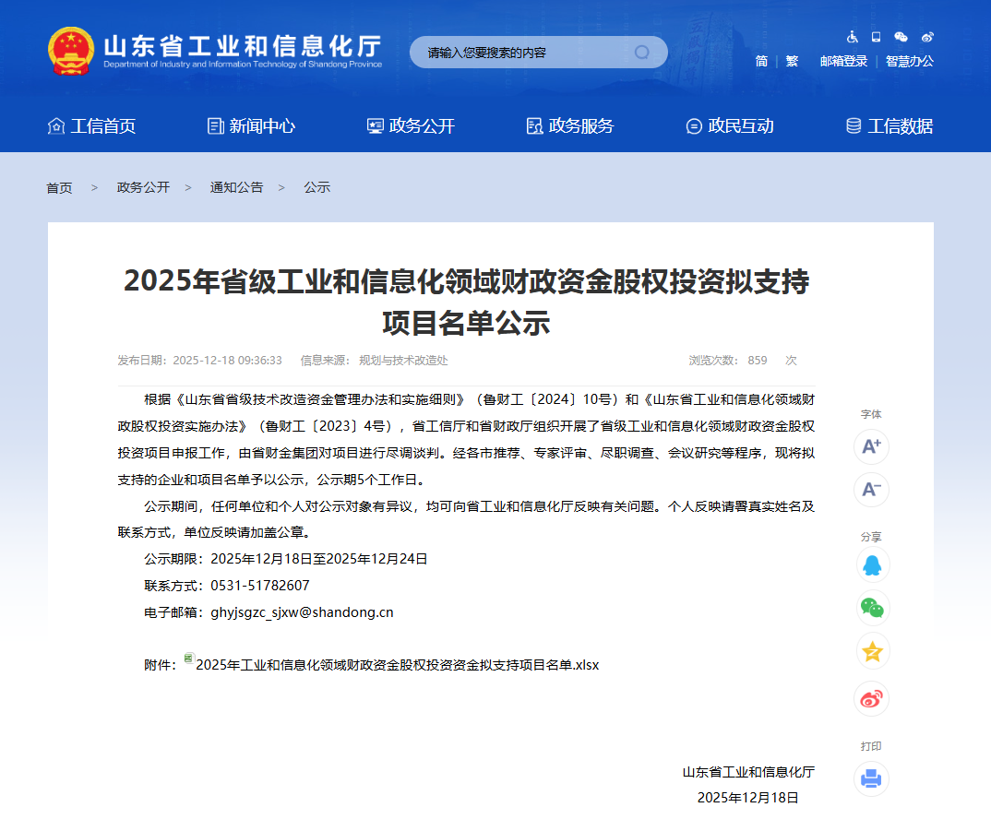Share the article to QQ
This screenshot has height=831, width=991.
pos(870,564)
